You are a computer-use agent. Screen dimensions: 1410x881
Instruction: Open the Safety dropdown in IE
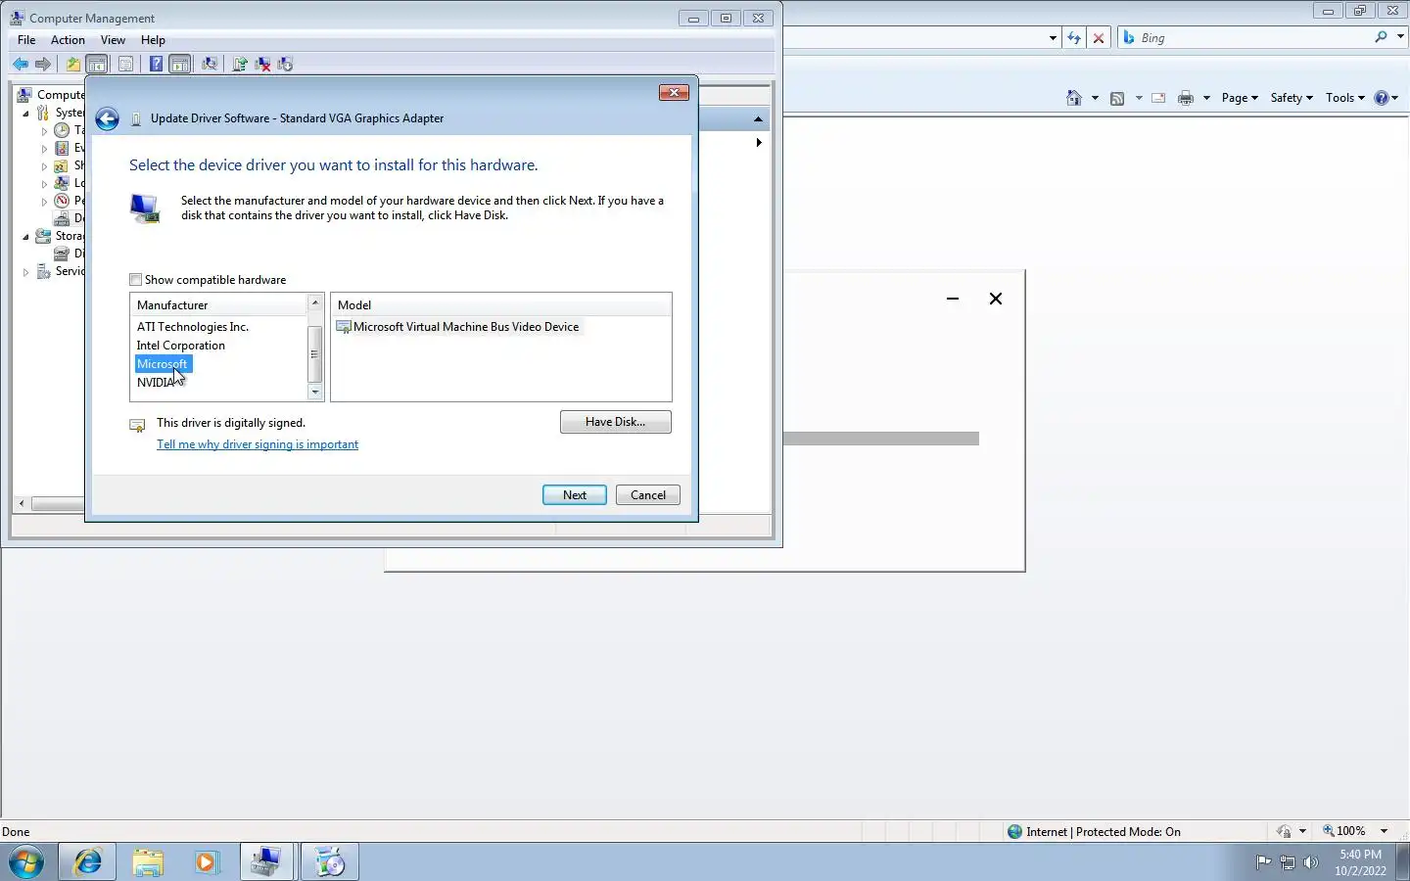click(1292, 98)
